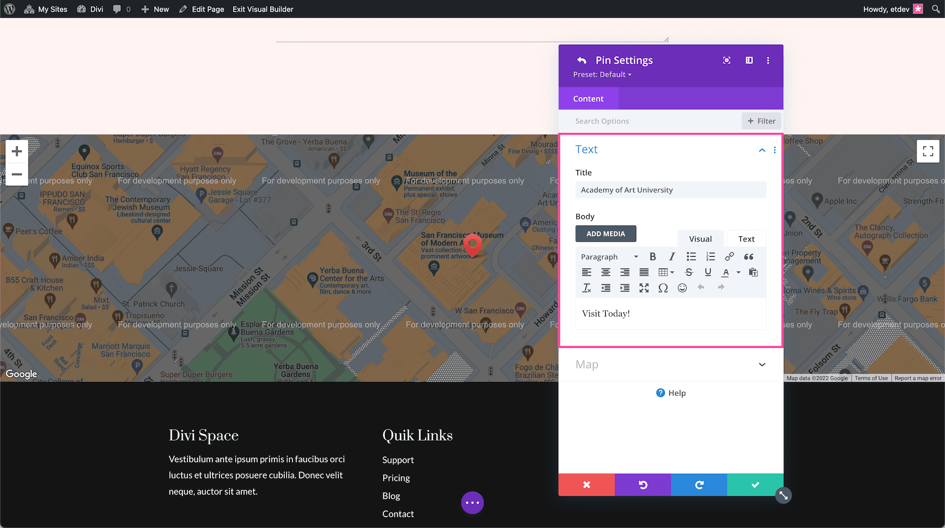This screenshot has height=528, width=945.
Task: Select the strikethrough tool
Action: [688, 272]
